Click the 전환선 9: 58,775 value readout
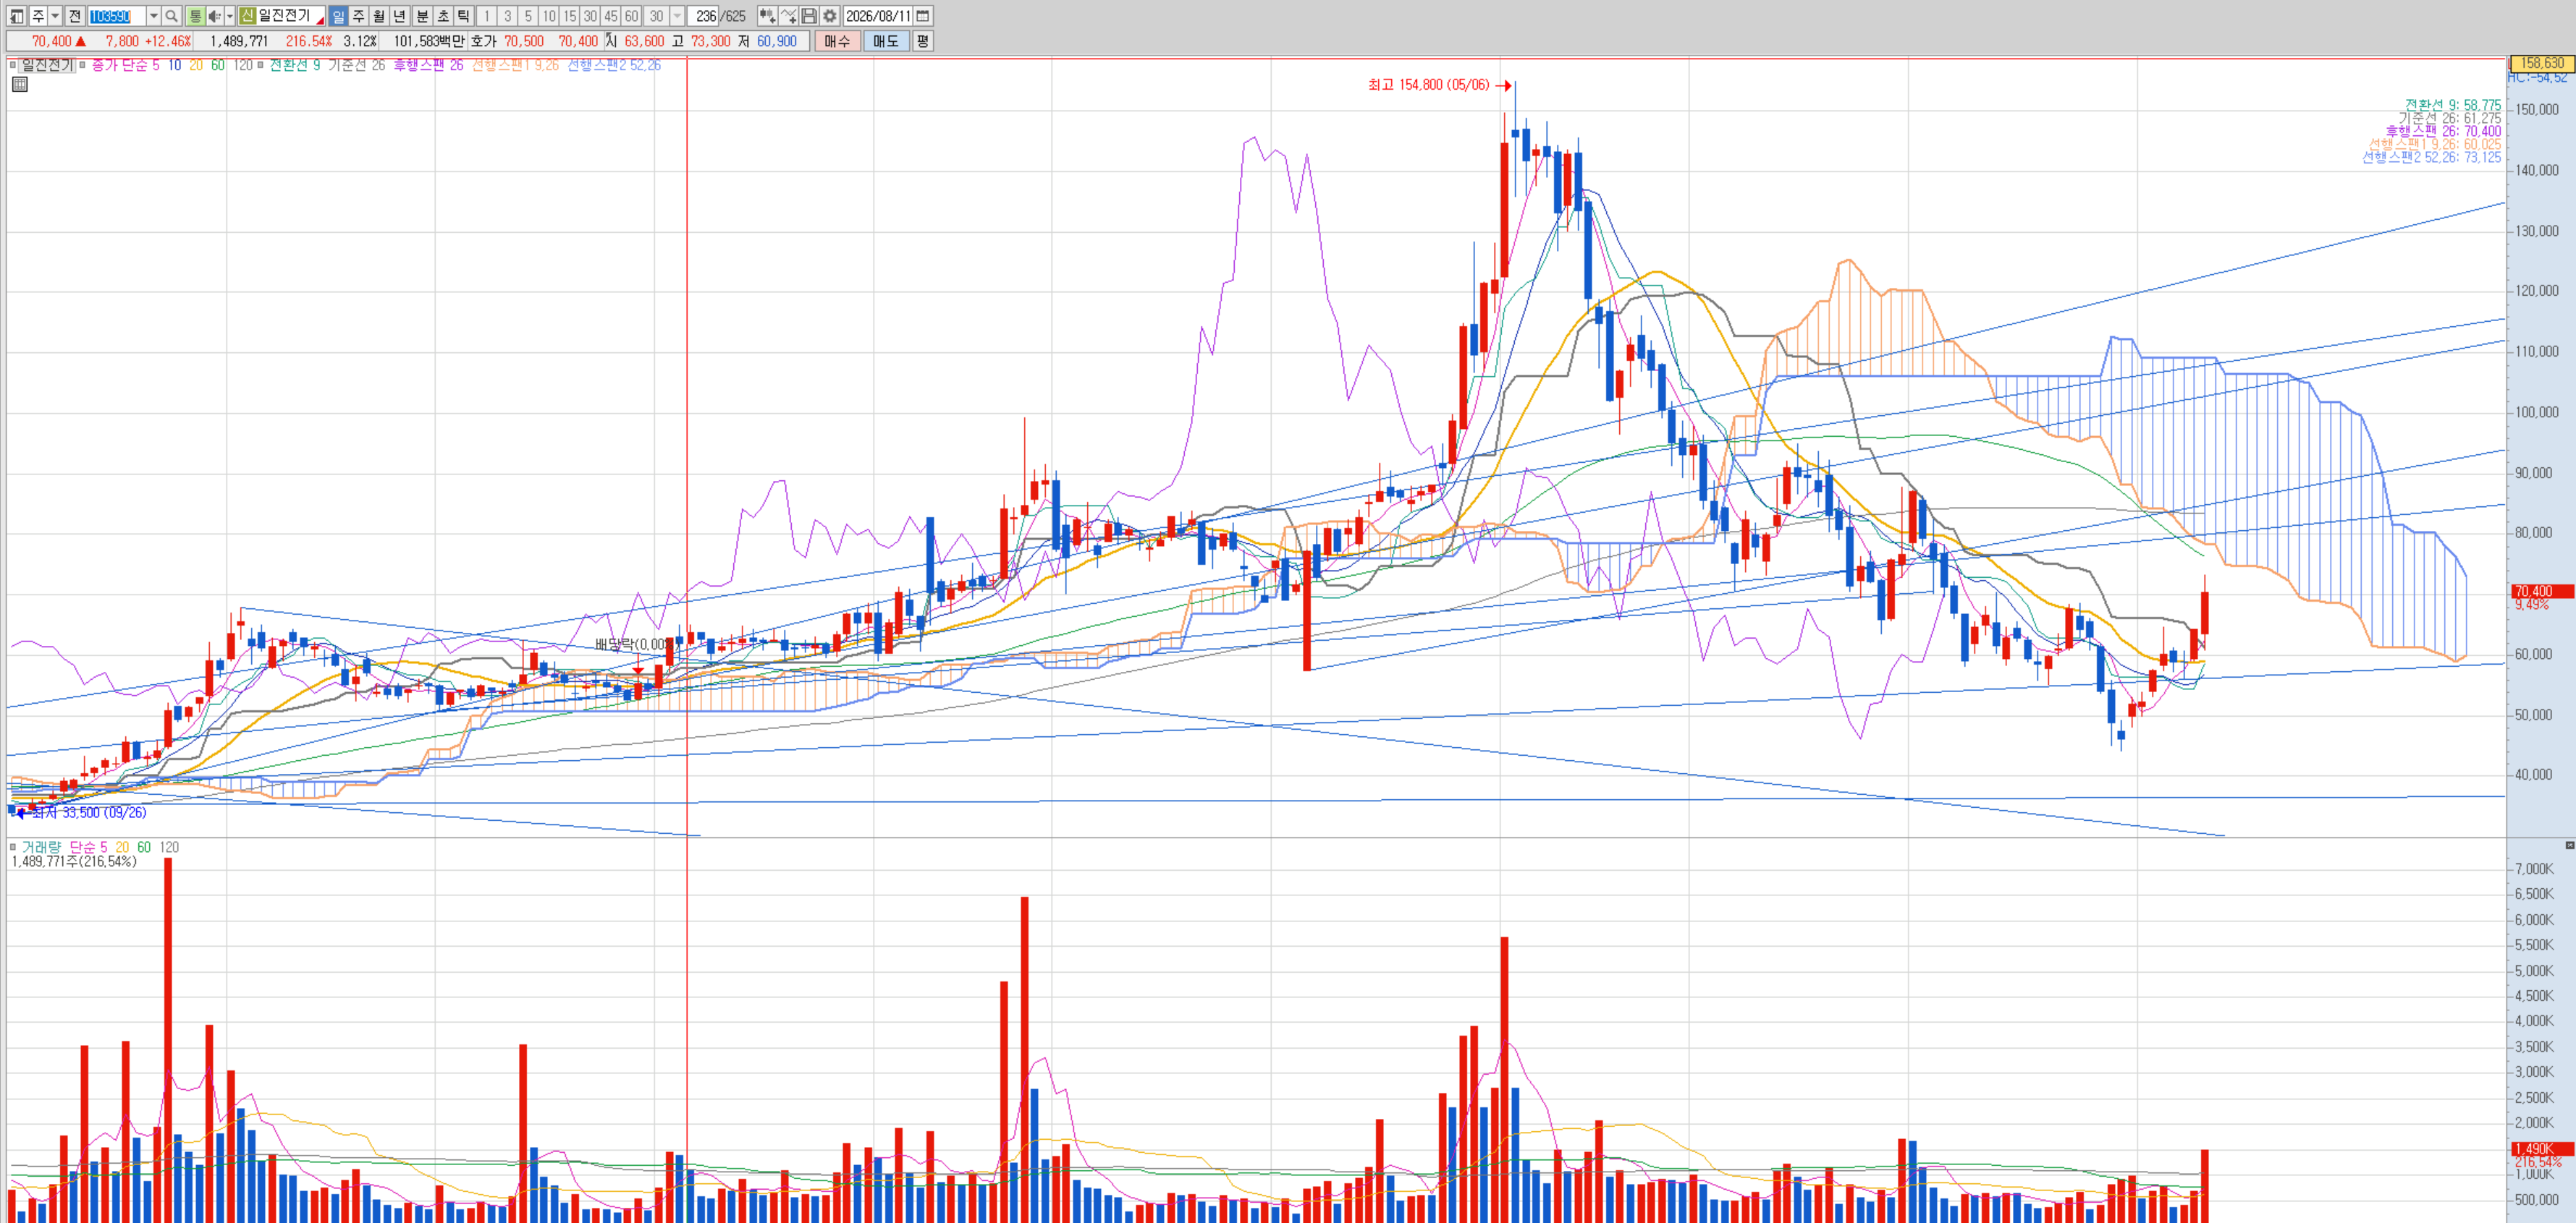 (x=2453, y=105)
